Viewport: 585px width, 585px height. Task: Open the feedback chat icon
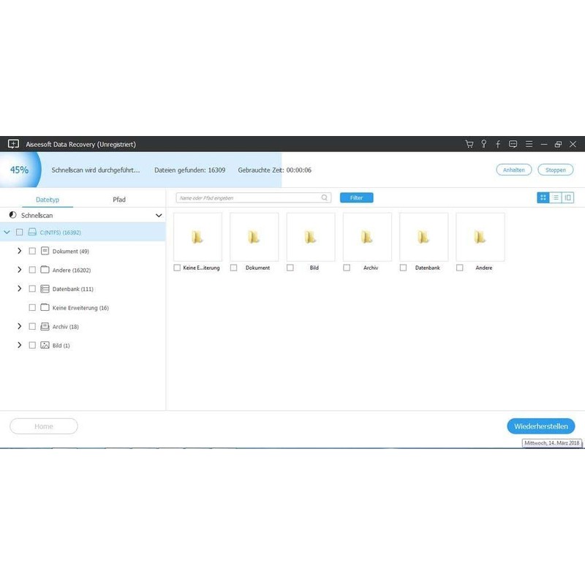[x=515, y=144]
